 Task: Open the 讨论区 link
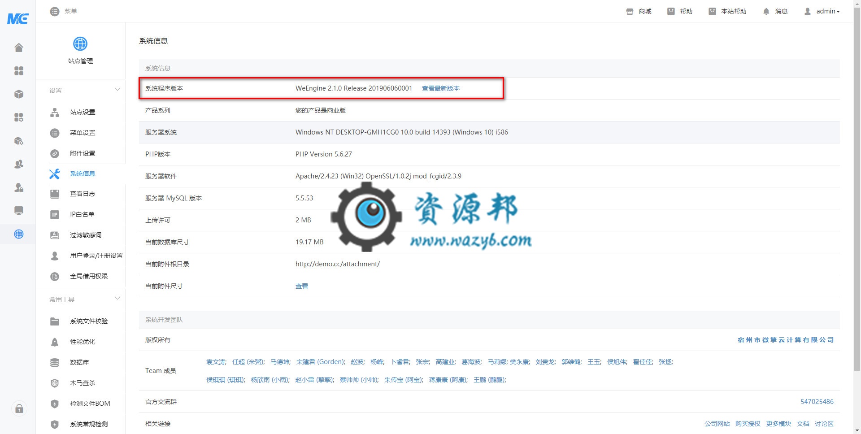824,424
